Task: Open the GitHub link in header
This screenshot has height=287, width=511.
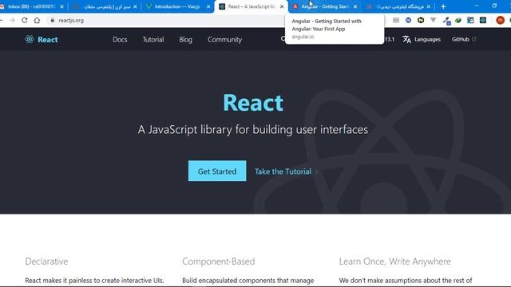Action: pyautogui.click(x=460, y=39)
